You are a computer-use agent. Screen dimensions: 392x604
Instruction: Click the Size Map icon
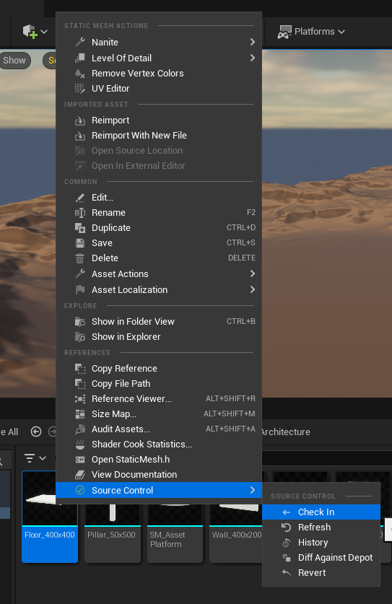[x=80, y=414]
